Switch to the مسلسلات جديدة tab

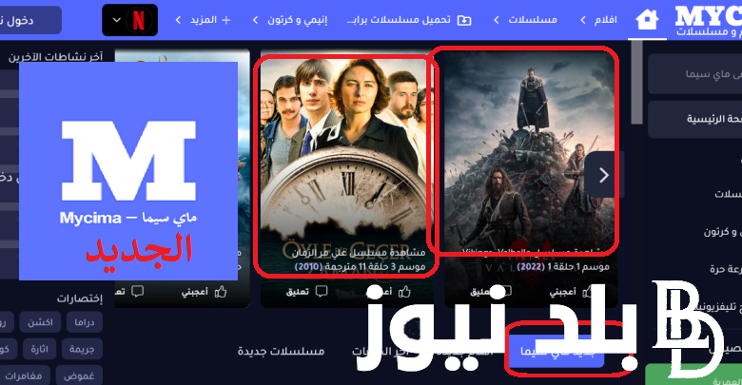coord(281,352)
